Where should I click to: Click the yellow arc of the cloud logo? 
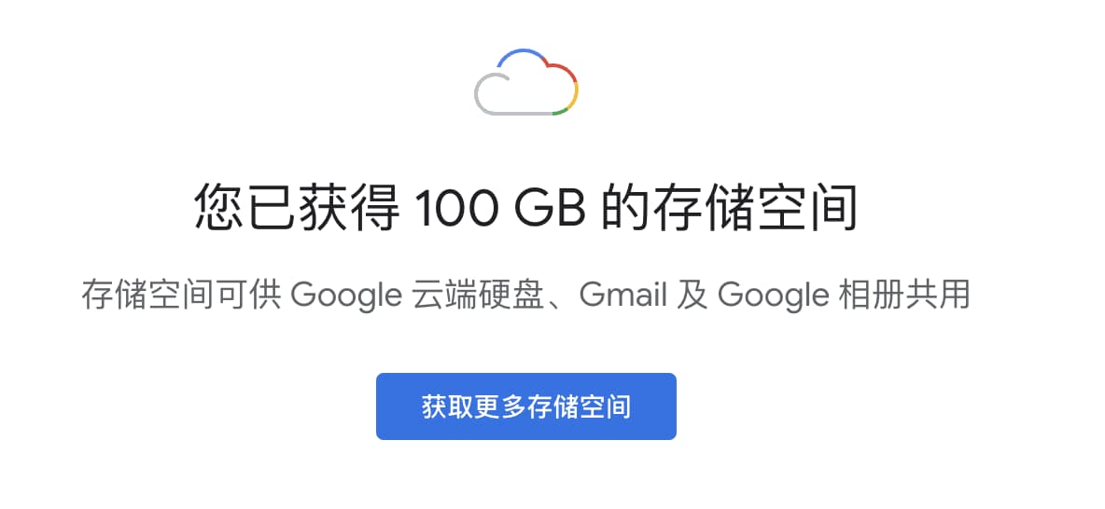pos(574,97)
